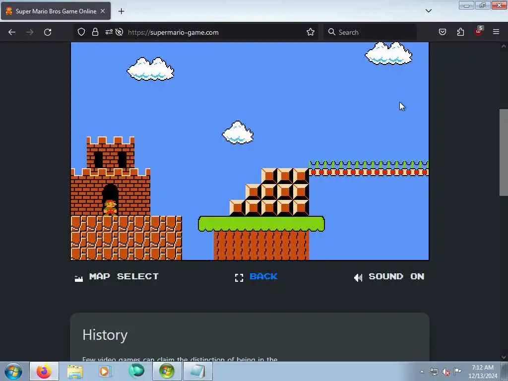Image resolution: width=508 pixels, height=381 pixels.
Task: Open MAP SELECT below the game
Action: click(124, 276)
